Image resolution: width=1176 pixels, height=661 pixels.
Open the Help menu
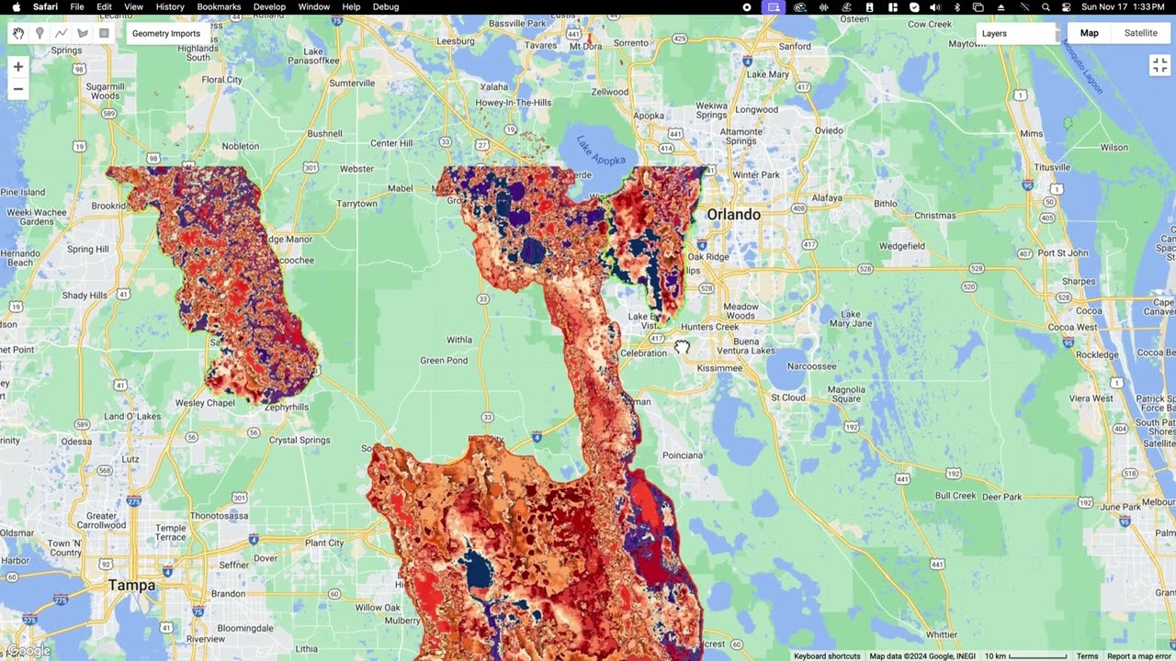[x=351, y=6]
